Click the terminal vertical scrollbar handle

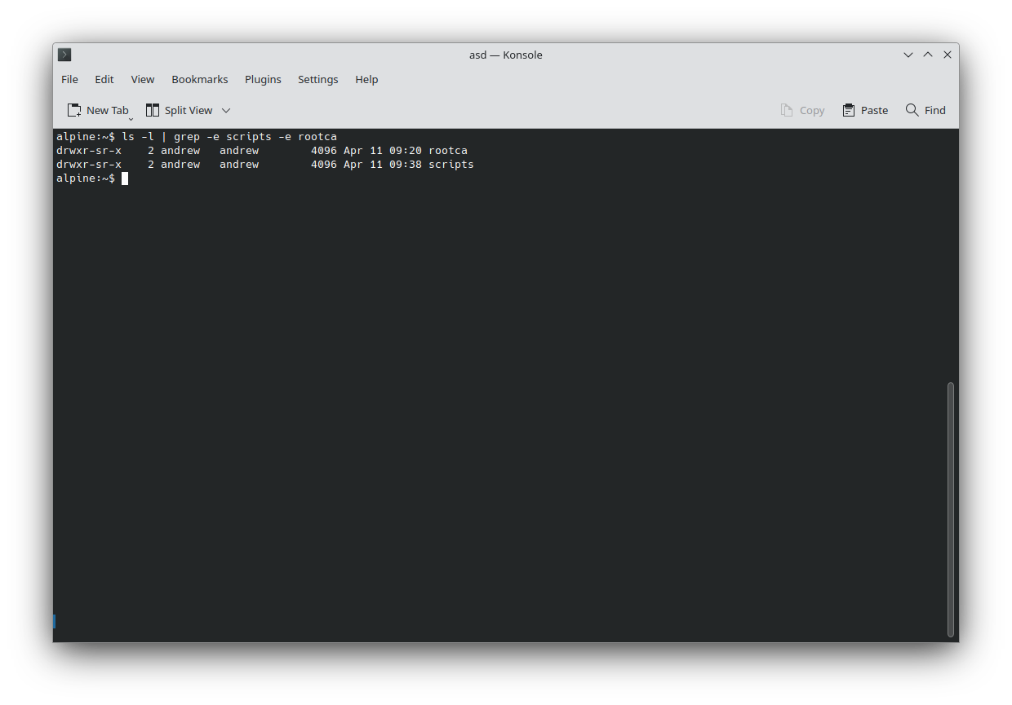[x=951, y=509]
